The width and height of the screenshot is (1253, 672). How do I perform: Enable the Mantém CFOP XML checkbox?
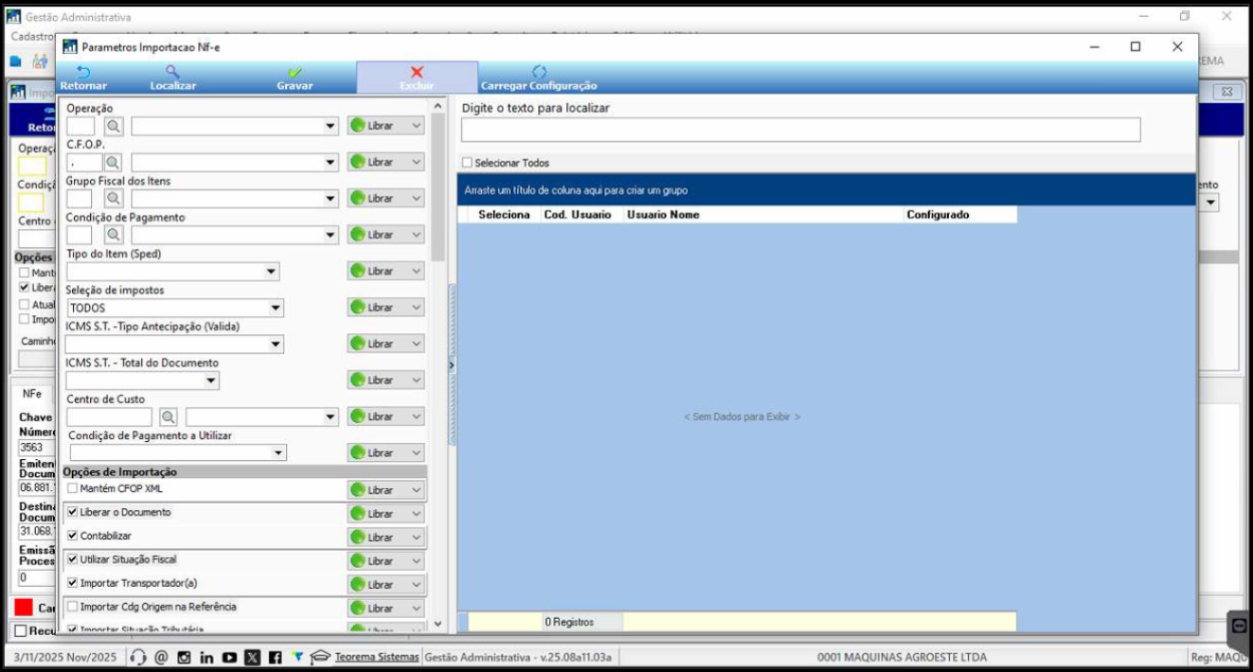pos(73,488)
